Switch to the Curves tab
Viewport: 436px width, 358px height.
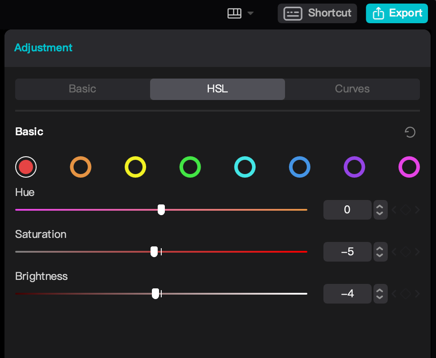point(352,89)
